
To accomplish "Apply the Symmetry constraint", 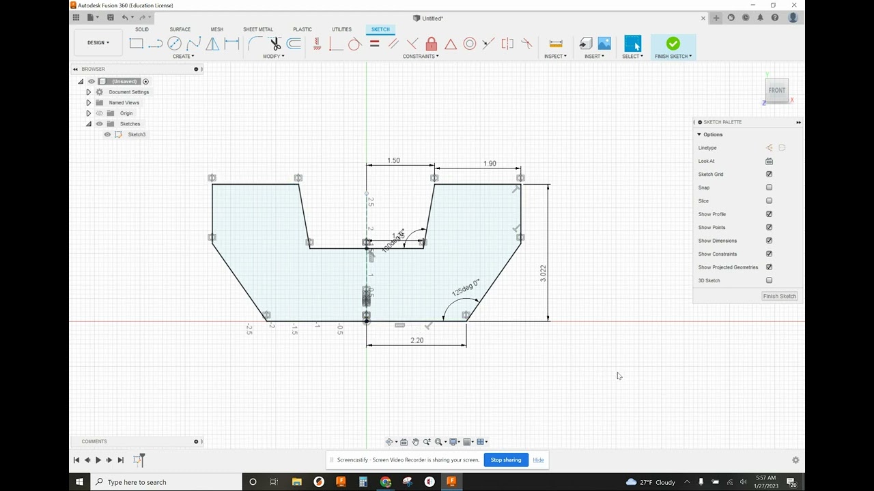I will (507, 44).
